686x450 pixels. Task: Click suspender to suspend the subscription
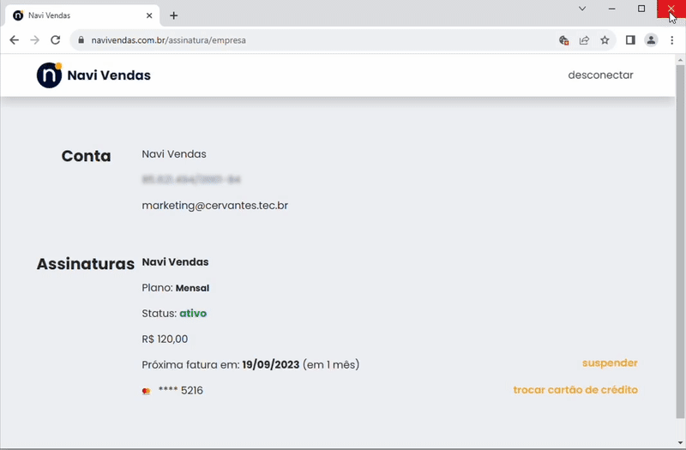click(610, 363)
